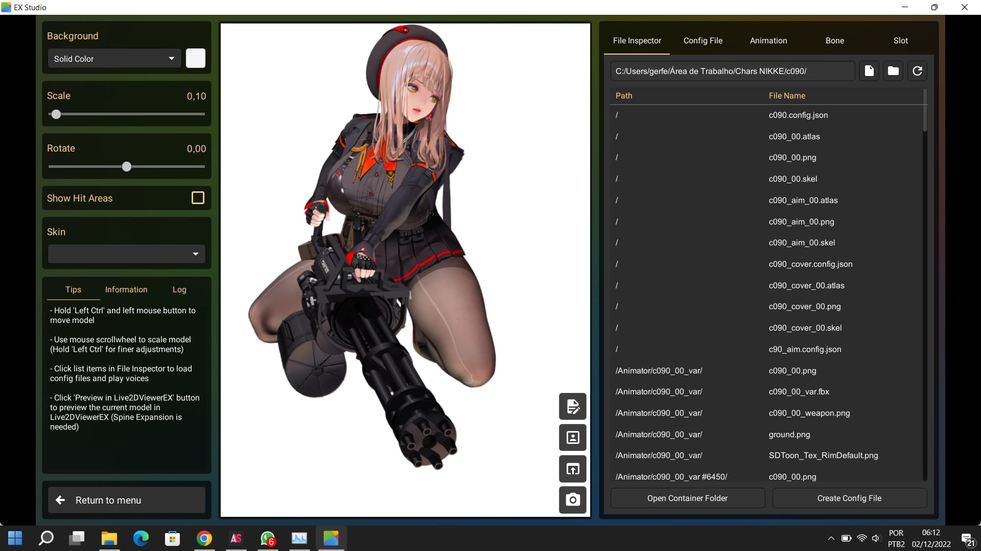
Task: Select c090_cover_00.png file
Action: pos(766,307)
